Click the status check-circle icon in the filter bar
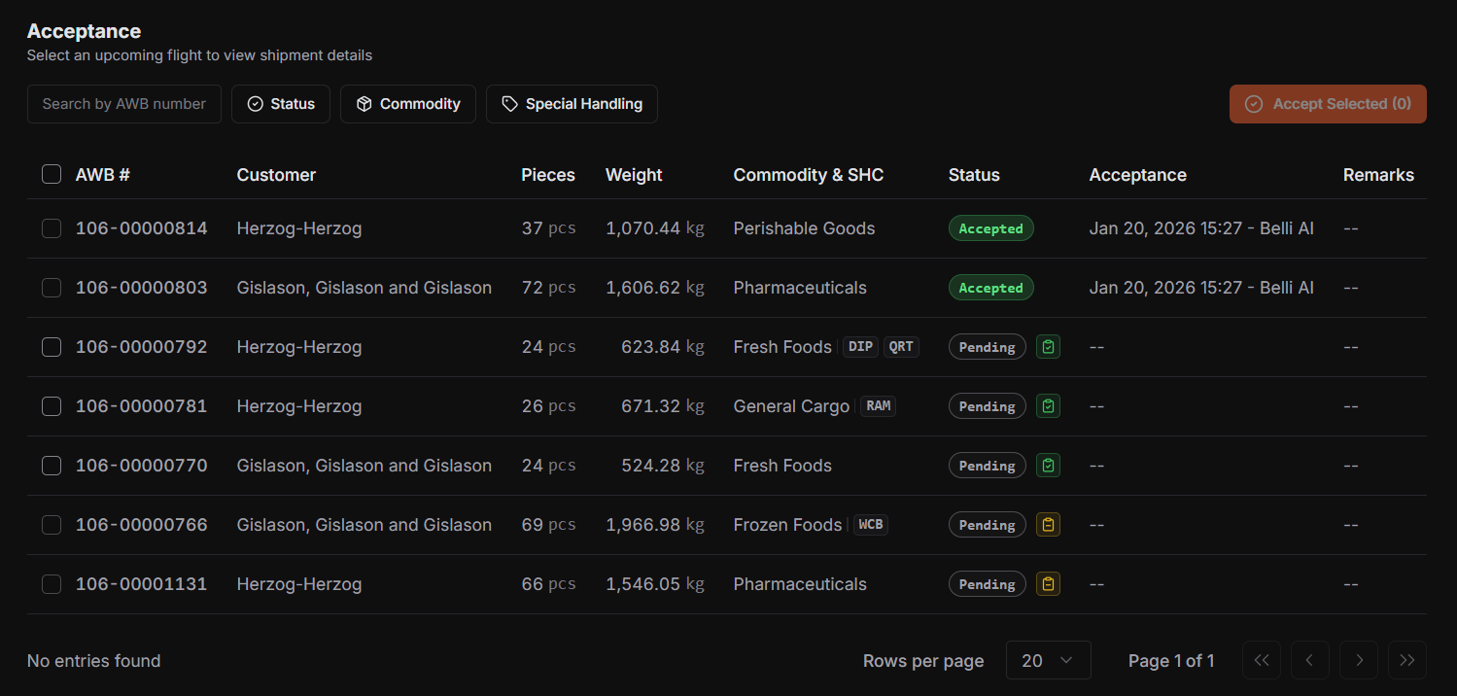This screenshot has height=696, width=1457. (x=255, y=103)
